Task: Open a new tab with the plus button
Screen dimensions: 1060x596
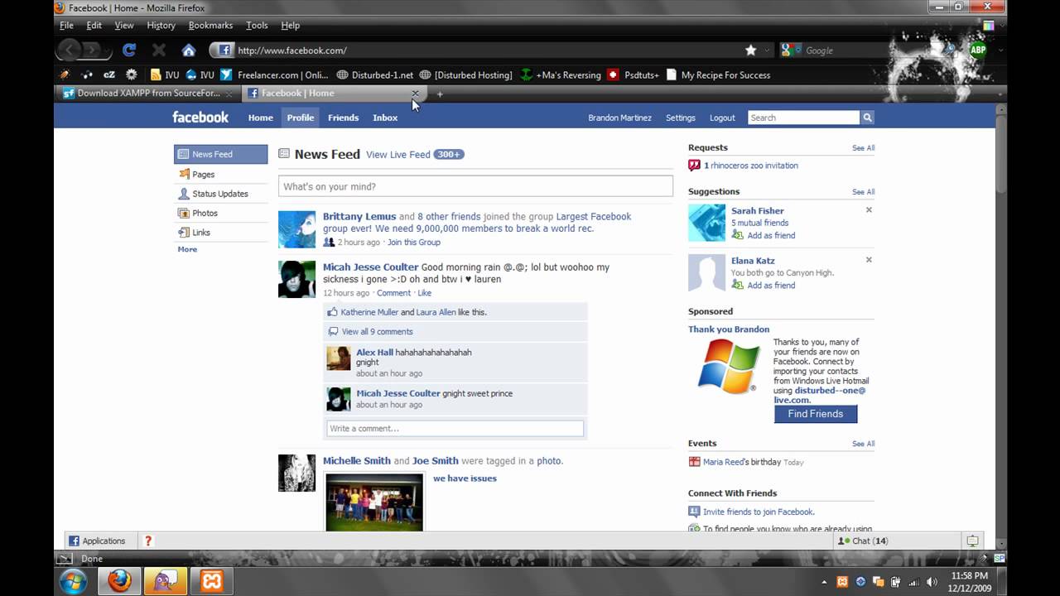Action: pyautogui.click(x=440, y=94)
